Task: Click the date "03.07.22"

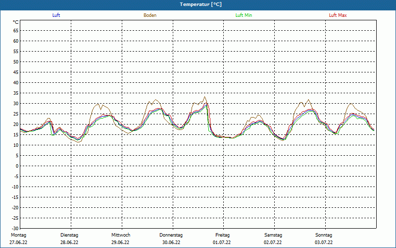Action: [x=324, y=243]
